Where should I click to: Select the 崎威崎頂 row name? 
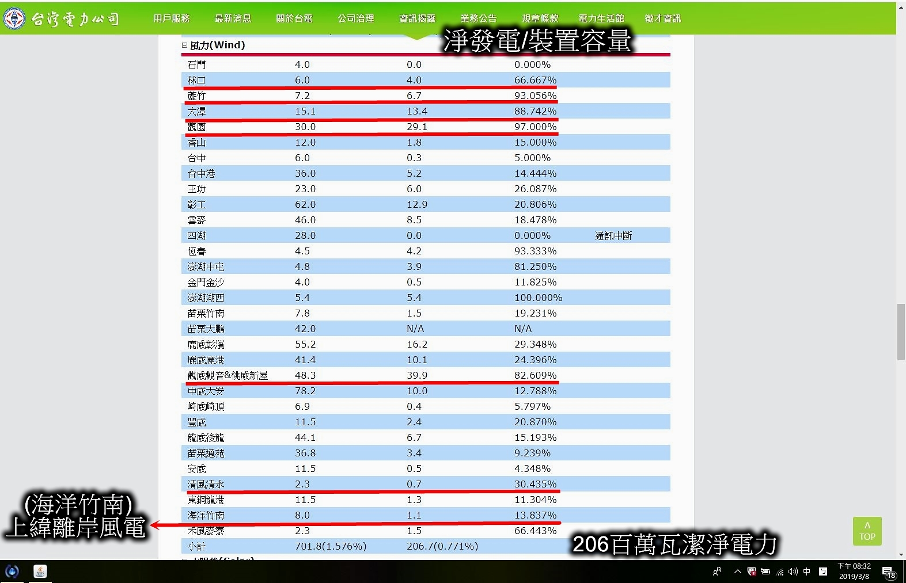click(206, 406)
